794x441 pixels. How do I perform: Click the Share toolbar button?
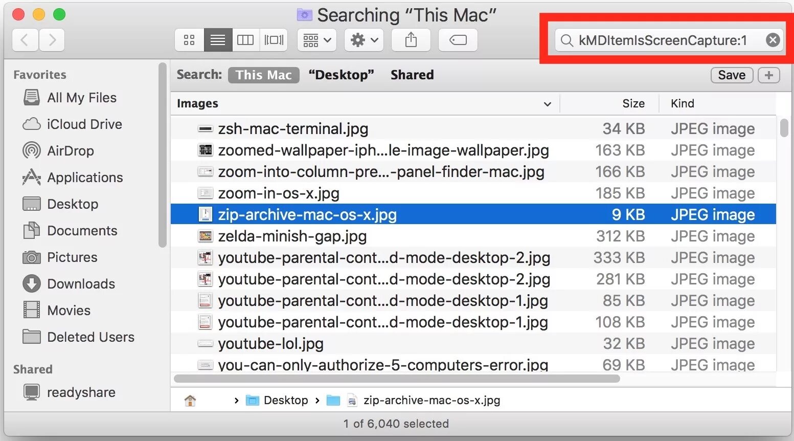coord(411,40)
